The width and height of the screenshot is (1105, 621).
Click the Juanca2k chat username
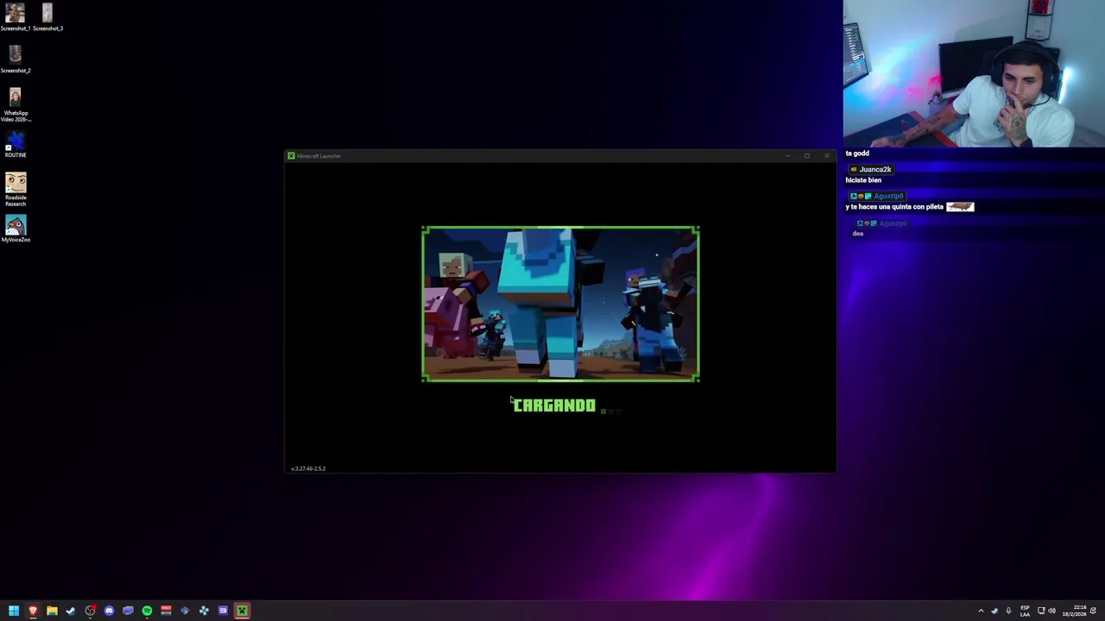pos(875,170)
